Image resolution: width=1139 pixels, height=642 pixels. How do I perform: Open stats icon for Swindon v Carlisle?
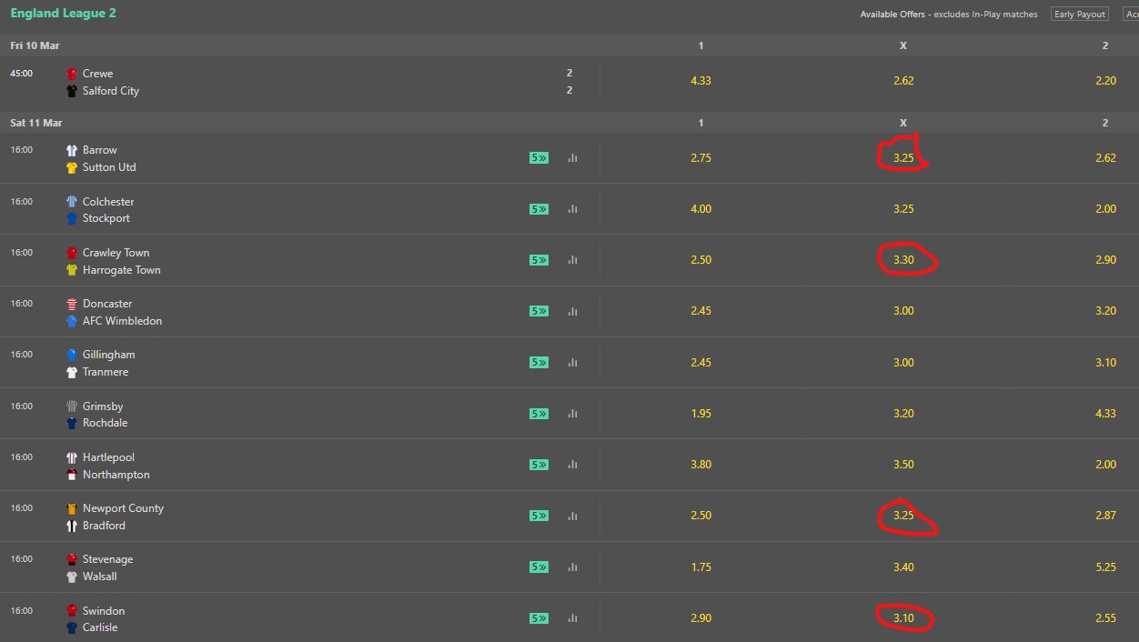[572, 618]
